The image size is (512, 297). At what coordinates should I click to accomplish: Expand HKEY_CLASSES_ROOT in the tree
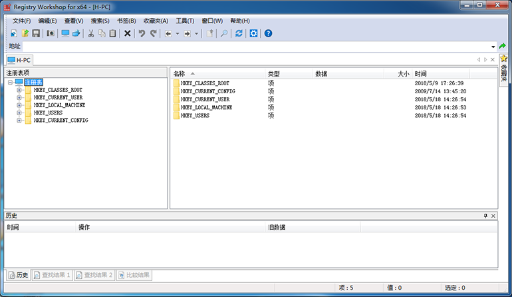coord(19,90)
